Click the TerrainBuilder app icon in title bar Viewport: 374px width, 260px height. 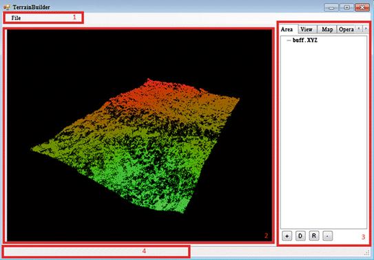(x=7, y=7)
